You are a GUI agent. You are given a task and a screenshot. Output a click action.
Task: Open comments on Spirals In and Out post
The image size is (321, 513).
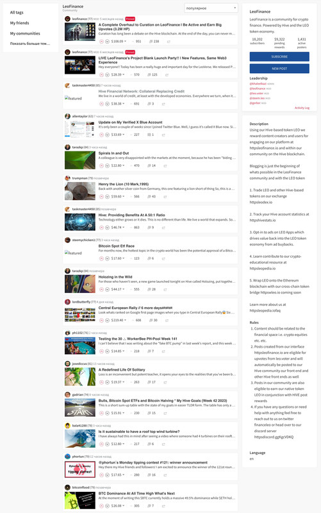click(x=151, y=165)
